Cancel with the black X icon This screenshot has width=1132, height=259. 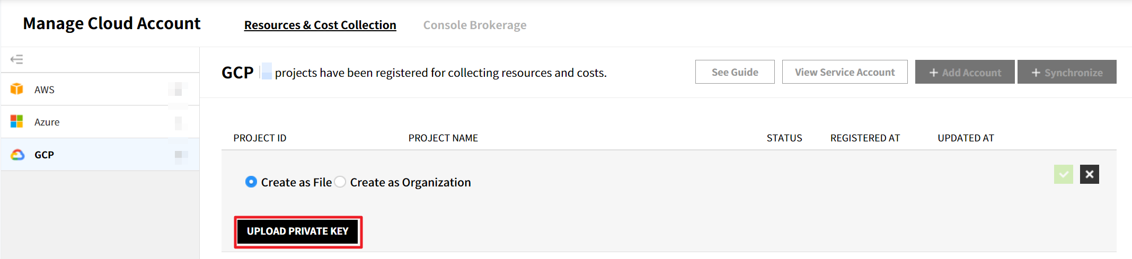1089,174
